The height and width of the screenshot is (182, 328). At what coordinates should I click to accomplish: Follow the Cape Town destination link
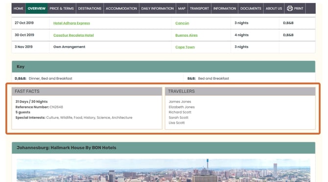185,47
